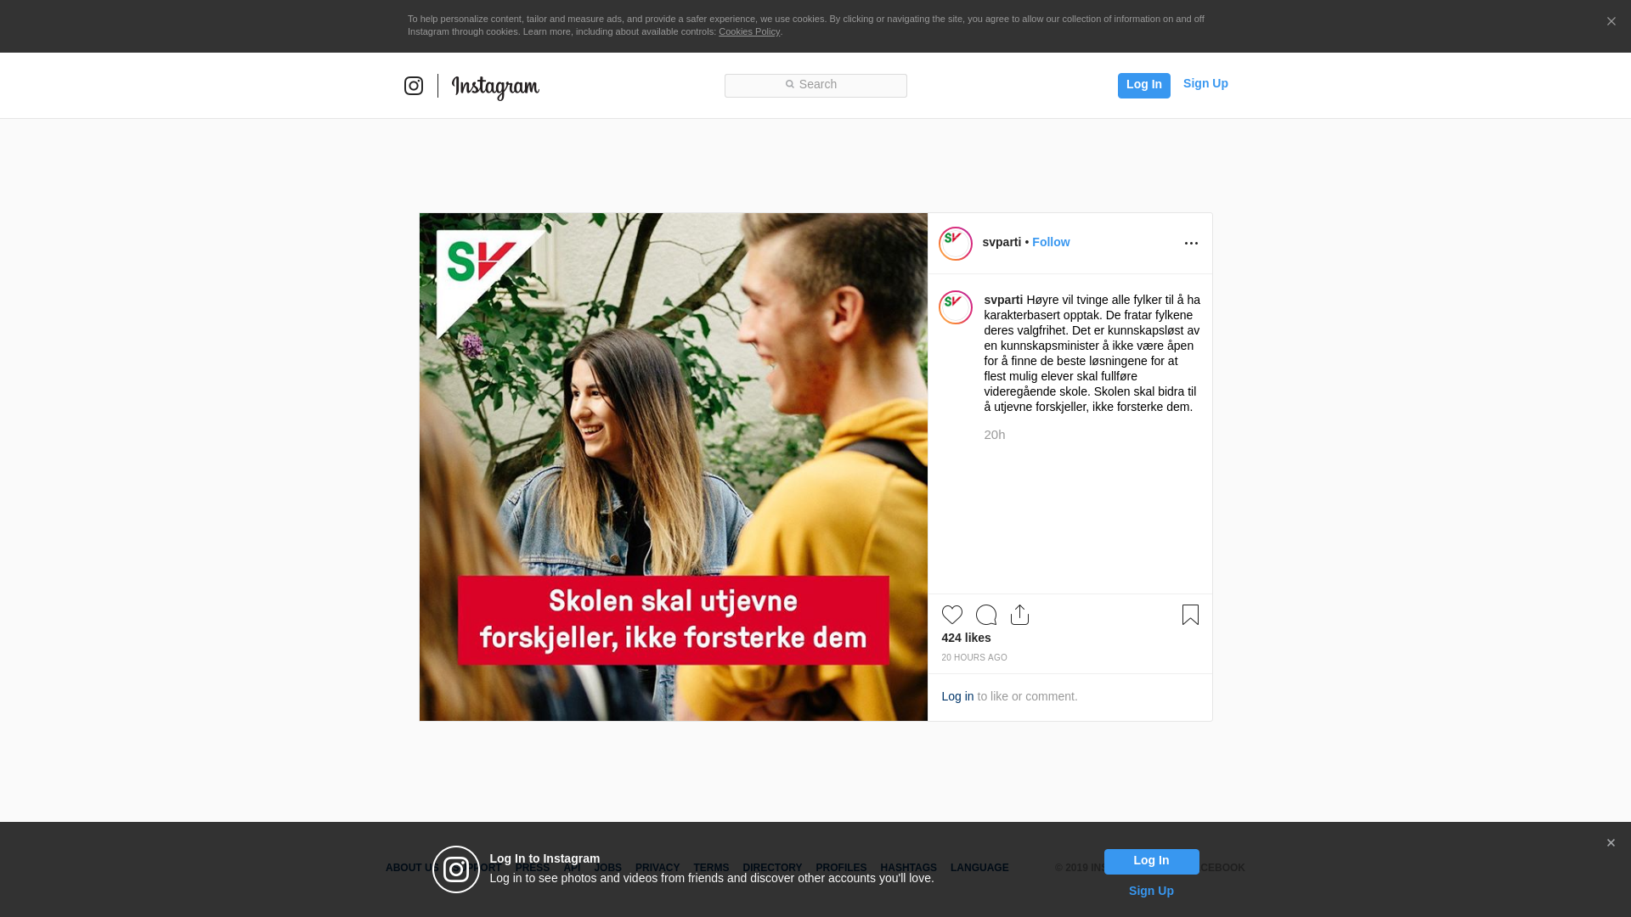1631x917 pixels.
Task: Click Sign Up link in bottom banner
Action: 1151,891
